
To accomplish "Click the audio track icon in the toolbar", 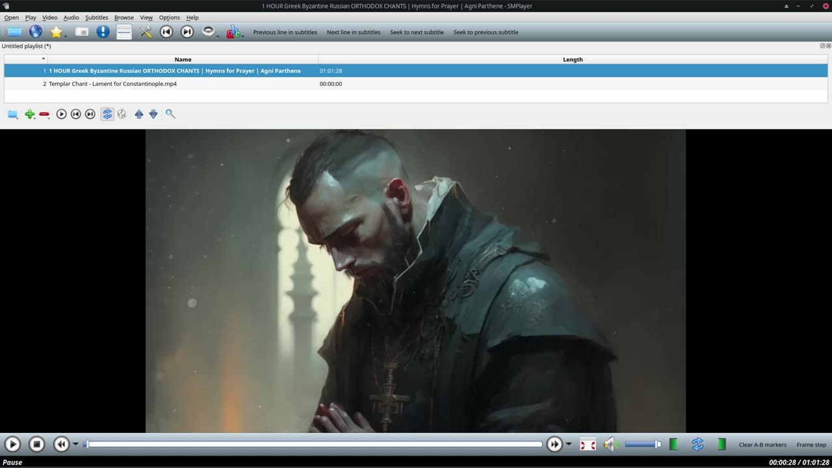I will 208,31.
